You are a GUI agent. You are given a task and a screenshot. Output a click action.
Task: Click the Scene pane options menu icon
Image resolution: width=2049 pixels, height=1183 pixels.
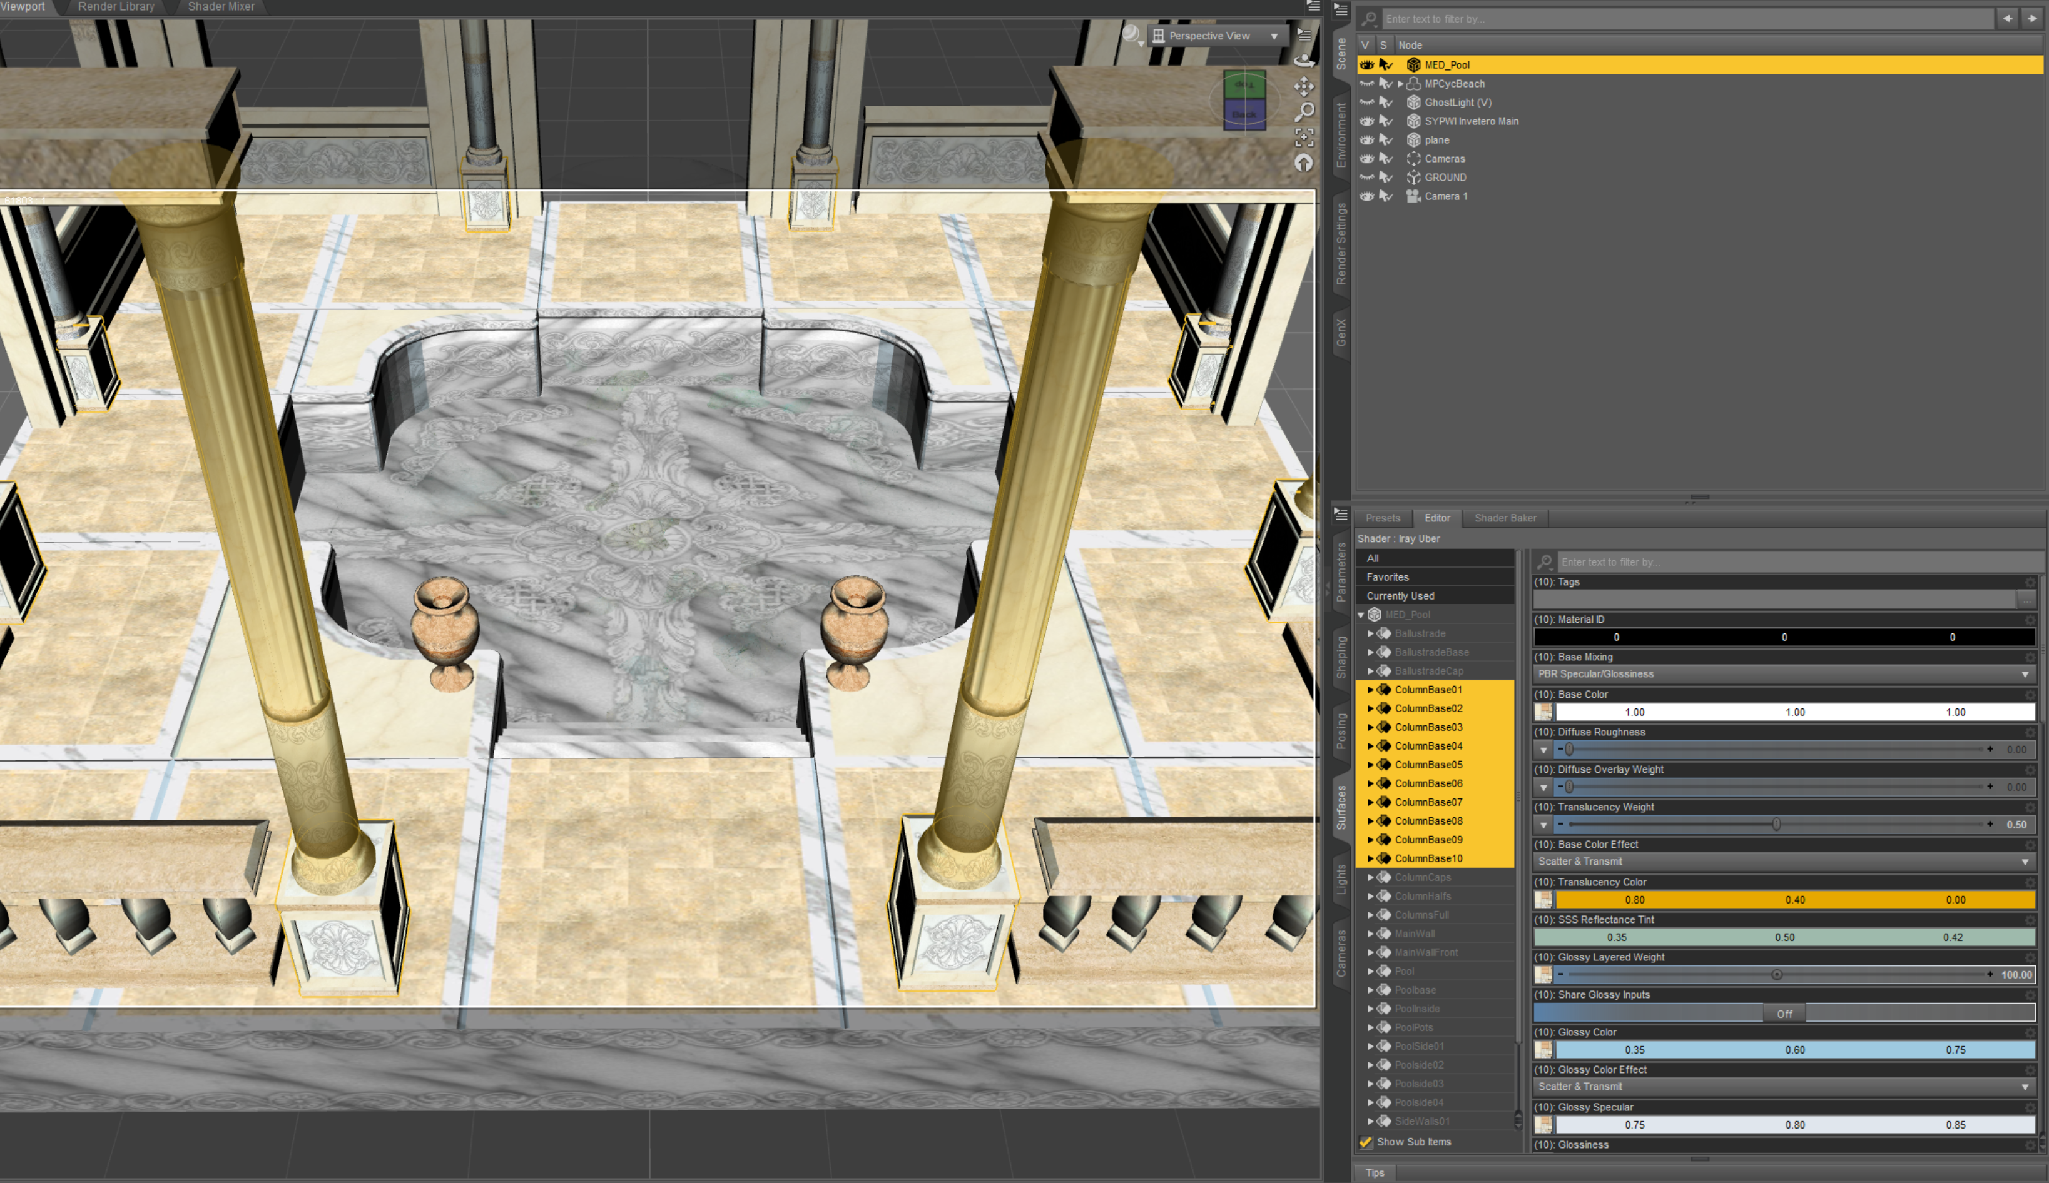click(x=1341, y=11)
